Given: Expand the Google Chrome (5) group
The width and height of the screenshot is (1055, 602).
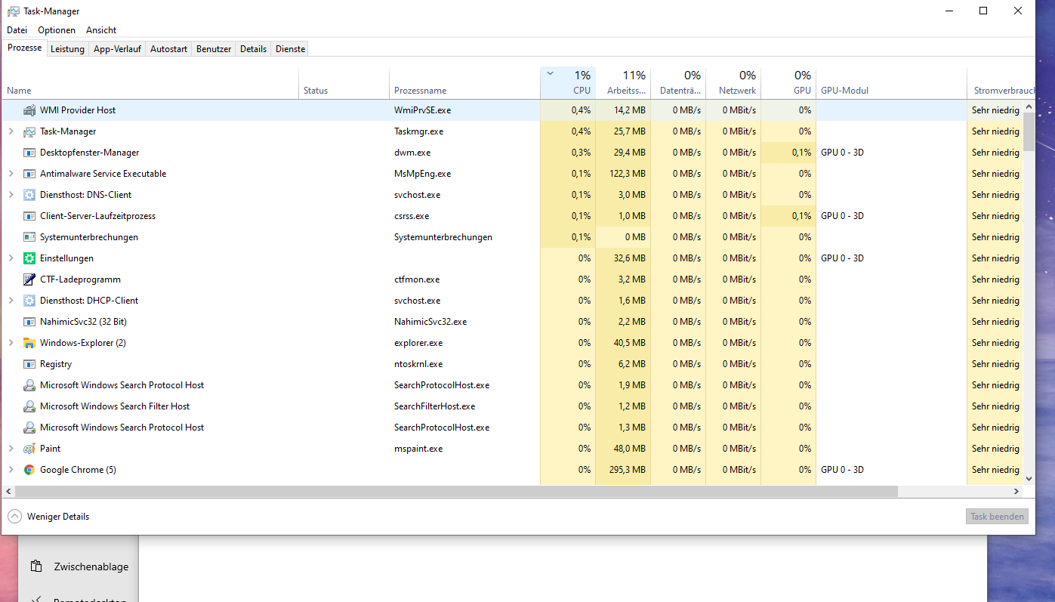Looking at the screenshot, I should (11, 470).
